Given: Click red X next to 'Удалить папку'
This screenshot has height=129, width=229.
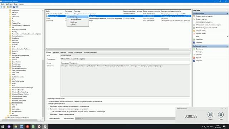Looking at the screenshot, I should (x=194, y=33).
